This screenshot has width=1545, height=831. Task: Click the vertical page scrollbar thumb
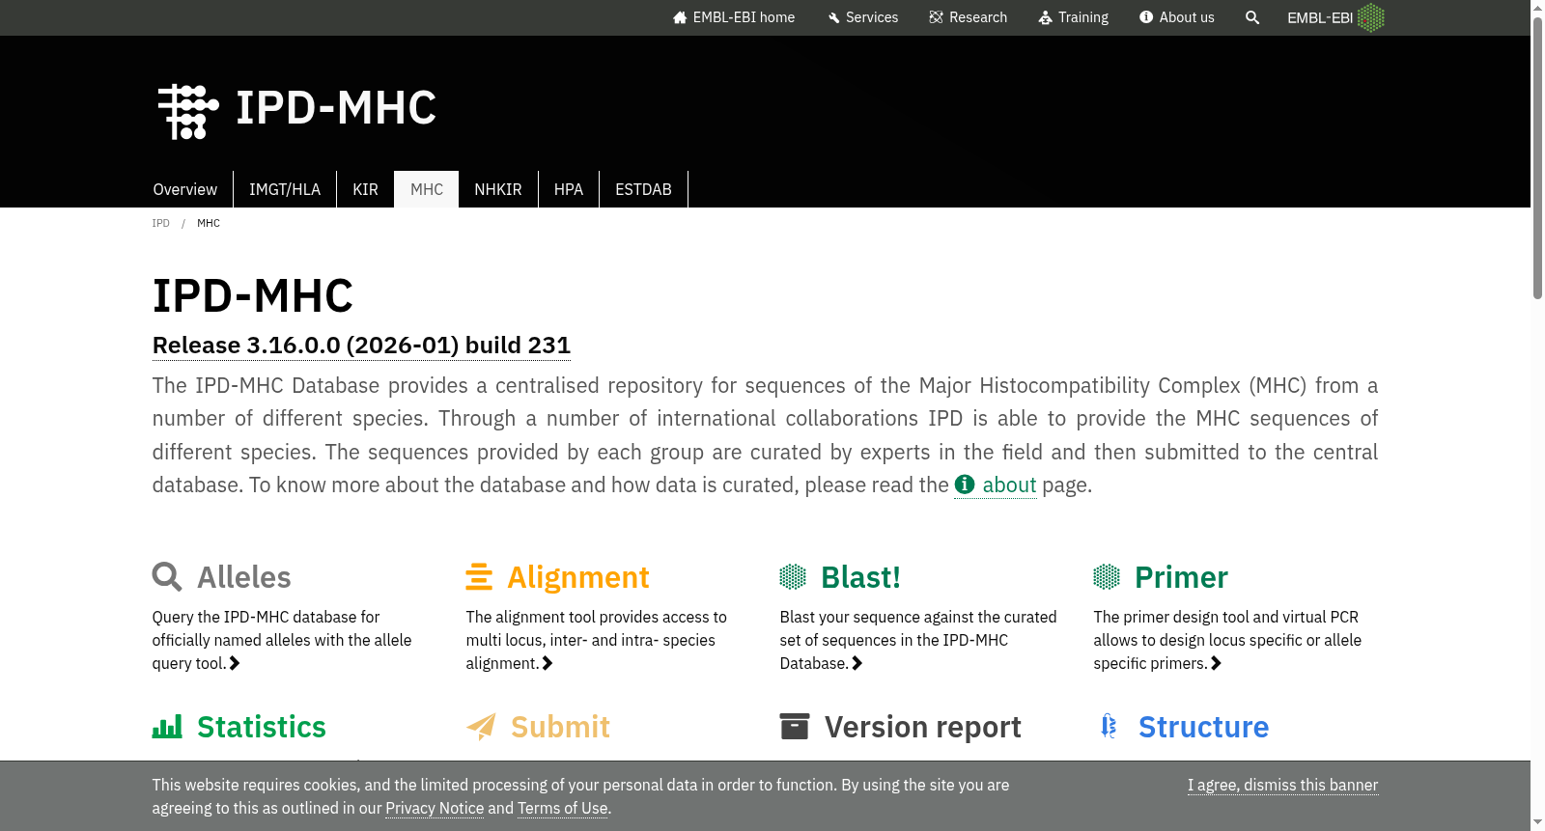pyautogui.click(x=1537, y=159)
